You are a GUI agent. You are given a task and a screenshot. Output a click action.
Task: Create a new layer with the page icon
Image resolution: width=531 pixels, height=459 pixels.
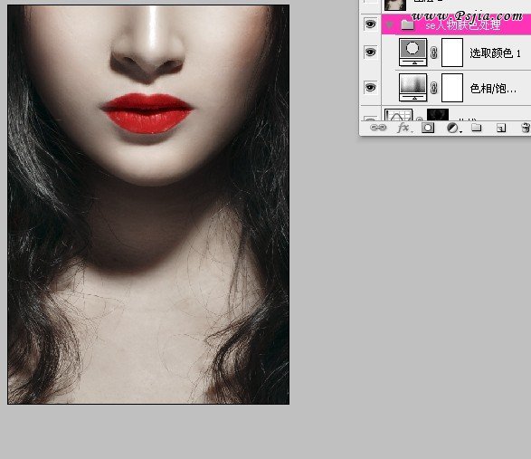tap(501, 128)
